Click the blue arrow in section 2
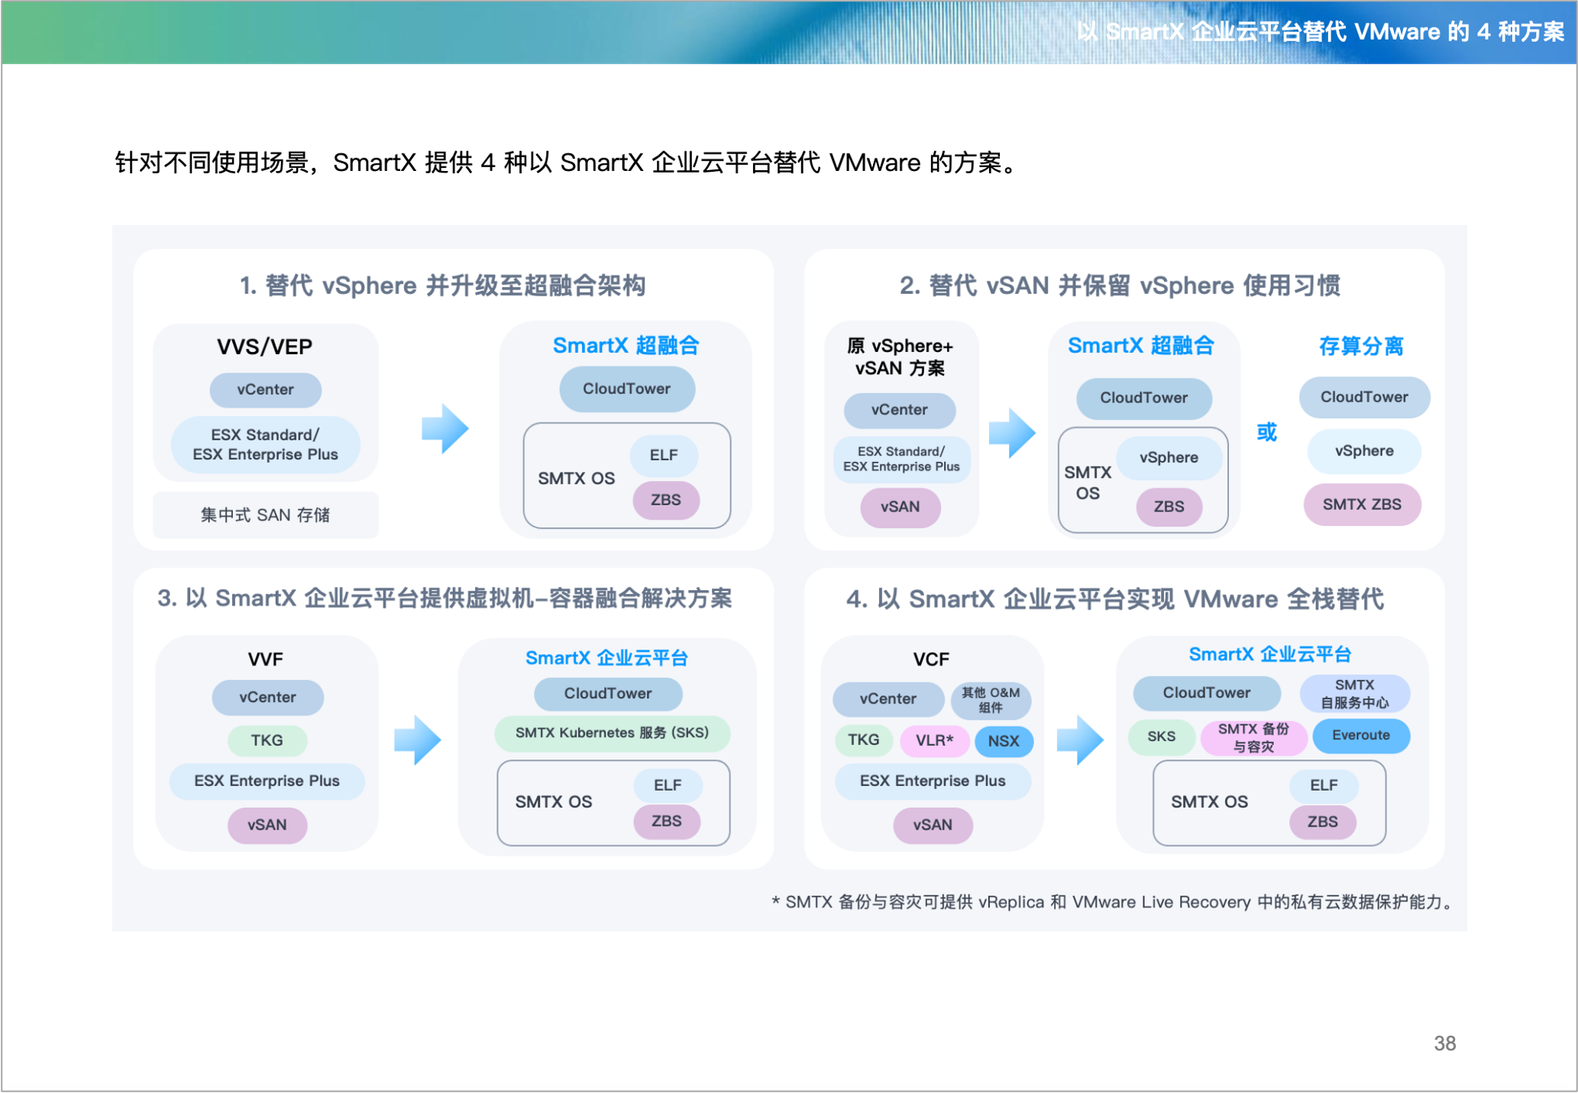This screenshot has height=1093, width=1578. pos(1011,433)
